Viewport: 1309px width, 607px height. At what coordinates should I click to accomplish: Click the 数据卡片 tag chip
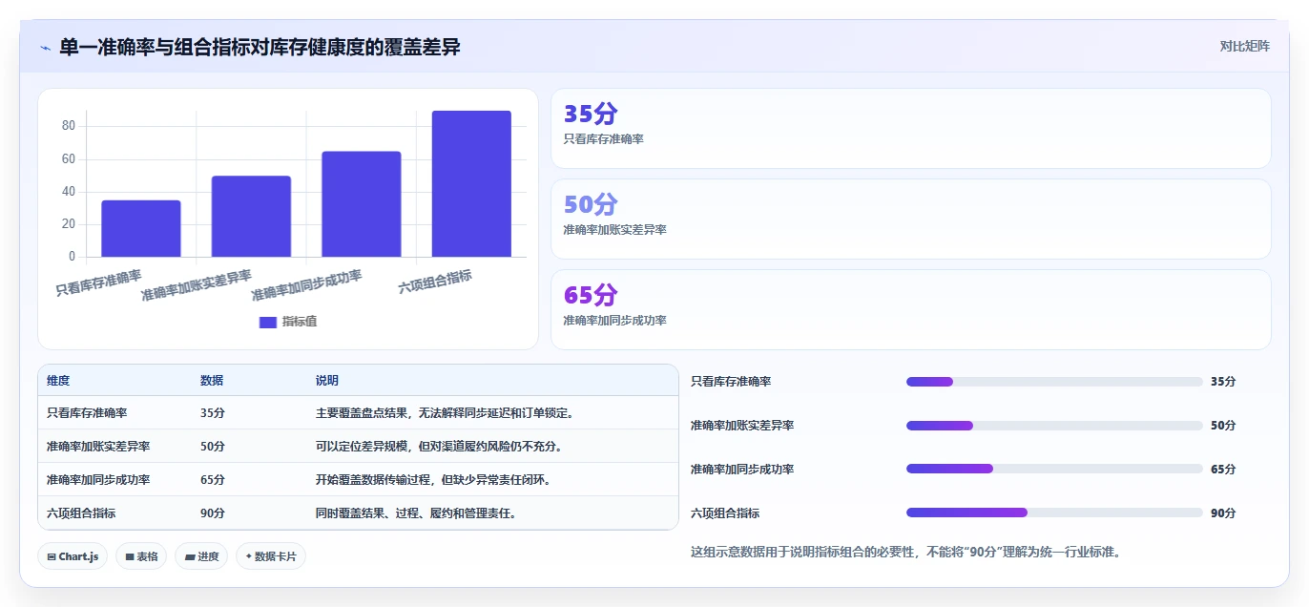271,556
